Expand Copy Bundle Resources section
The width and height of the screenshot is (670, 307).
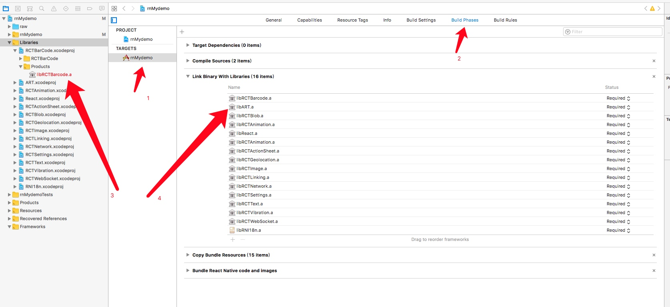[x=188, y=255]
